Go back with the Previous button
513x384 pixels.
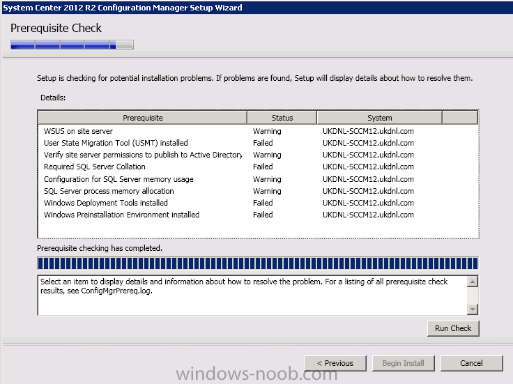pos(335,363)
